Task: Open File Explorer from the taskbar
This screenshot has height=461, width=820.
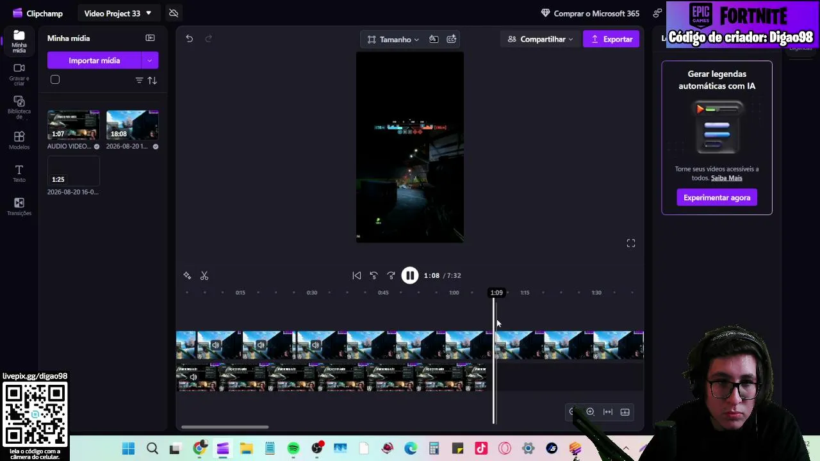Action: coord(247,448)
